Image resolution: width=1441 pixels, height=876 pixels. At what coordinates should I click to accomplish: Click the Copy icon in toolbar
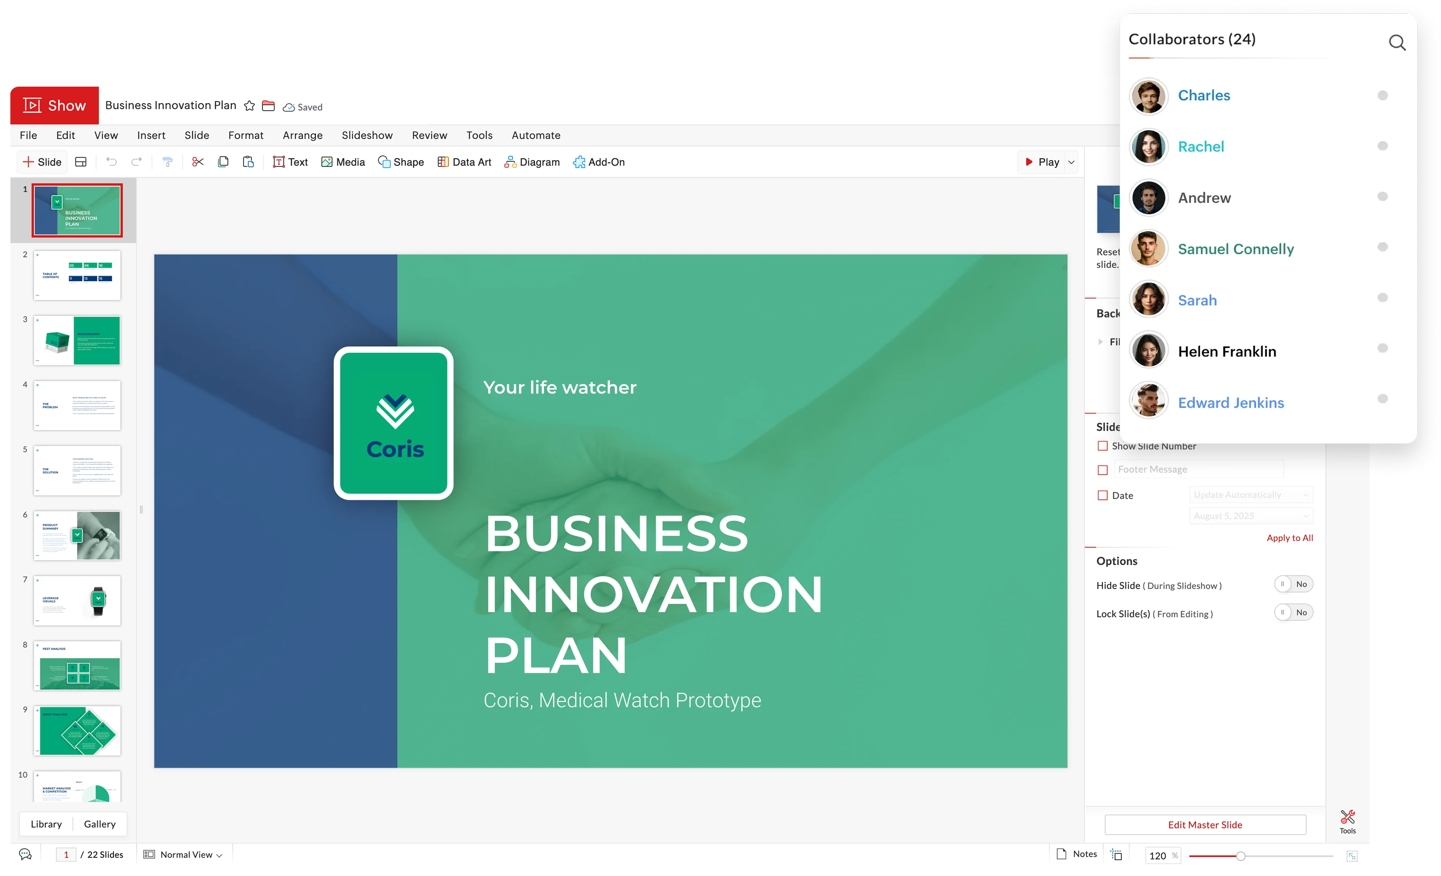click(223, 162)
